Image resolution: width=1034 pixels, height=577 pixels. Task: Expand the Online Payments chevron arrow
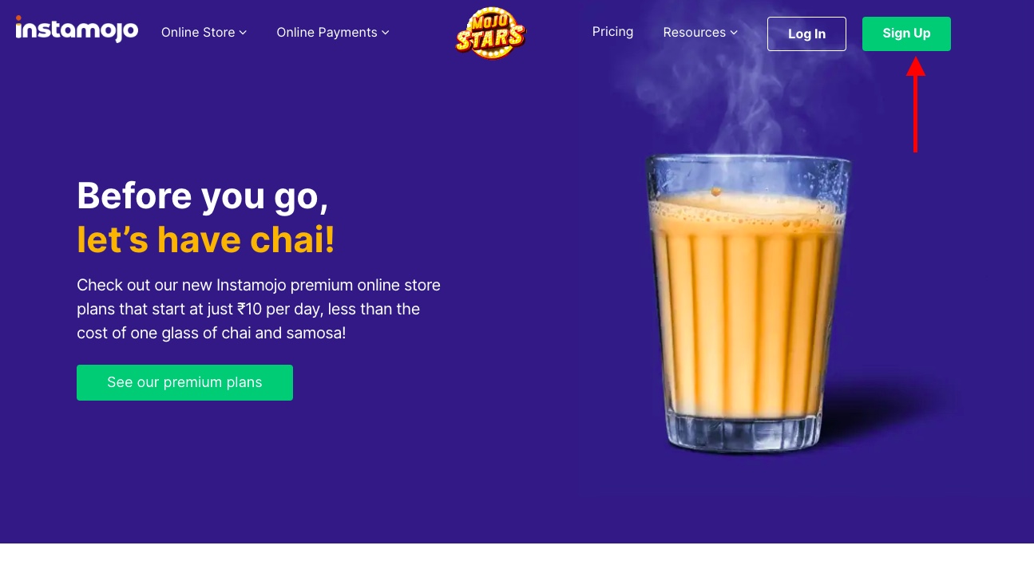tap(385, 33)
